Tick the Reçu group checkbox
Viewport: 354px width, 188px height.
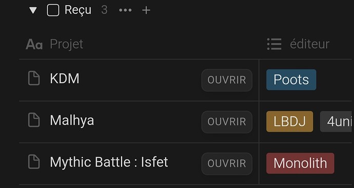(53, 10)
